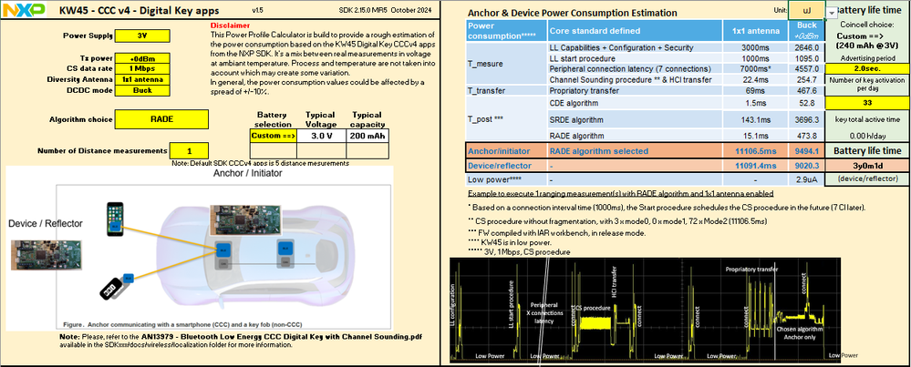Select the 0.00 h/day active time cell
Screen dimensions: 911x367
[x=867, y=135]
